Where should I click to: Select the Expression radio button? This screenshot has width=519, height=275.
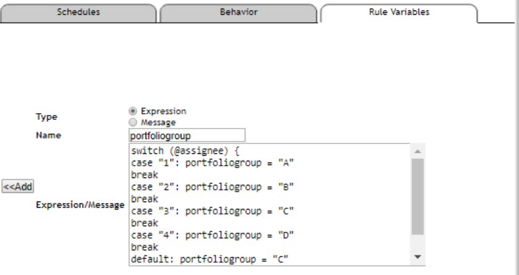coord(133,111)
